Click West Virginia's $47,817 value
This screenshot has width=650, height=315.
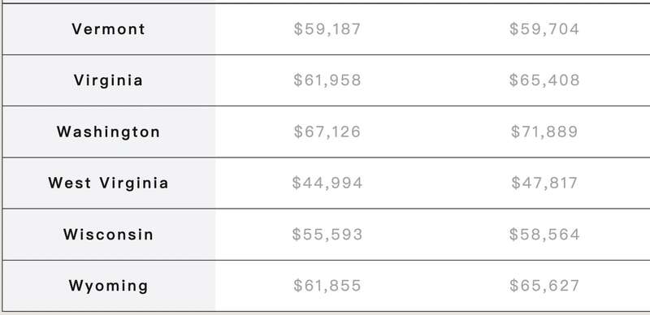(x=544, y=183)
